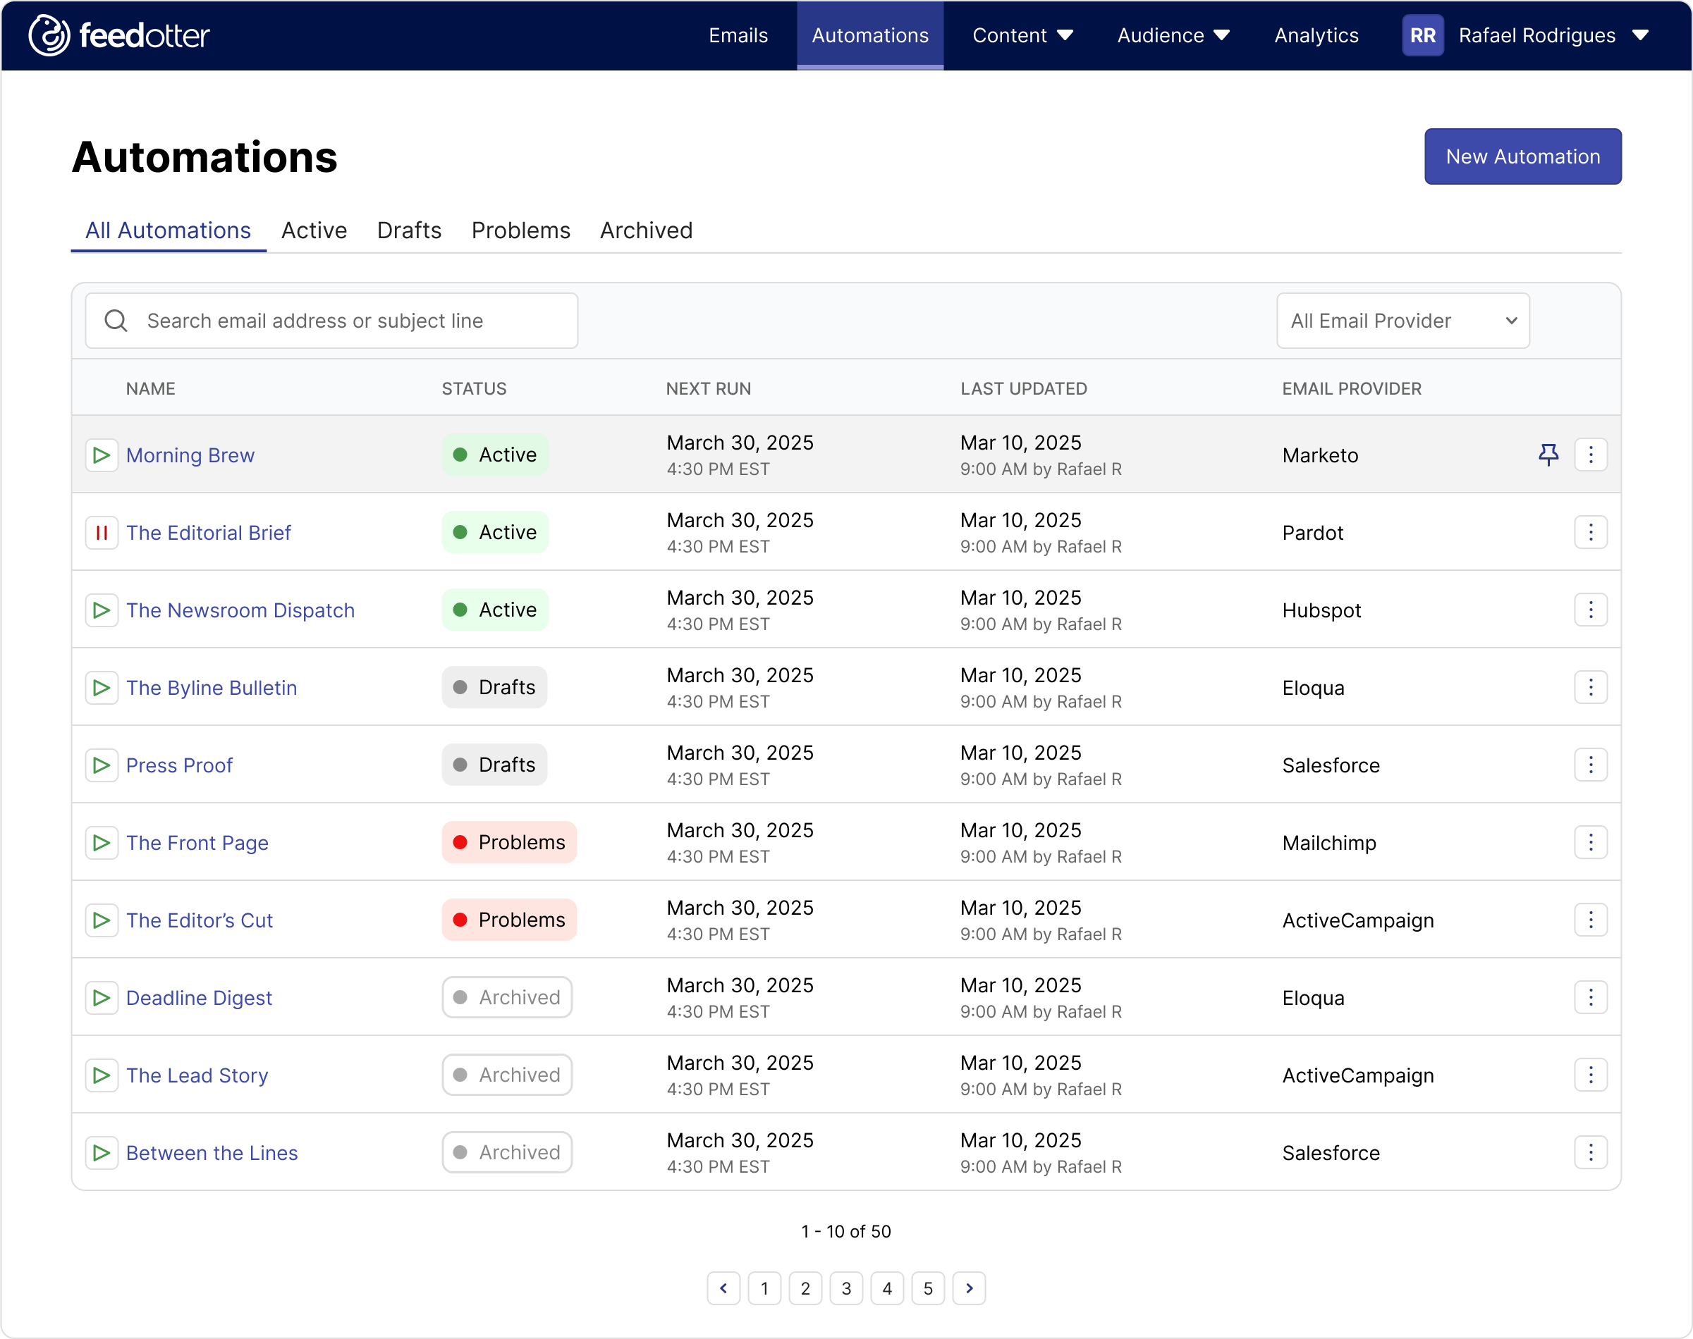The height and width of the screenshot is (1339, 1693).
Task: Open Deadline Digest kebab menu
Action: [x=1591, y=998]
